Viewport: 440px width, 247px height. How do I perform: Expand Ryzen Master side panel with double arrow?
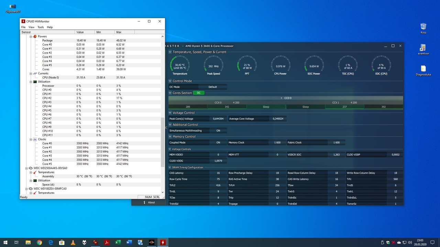[x=166, y=128]
